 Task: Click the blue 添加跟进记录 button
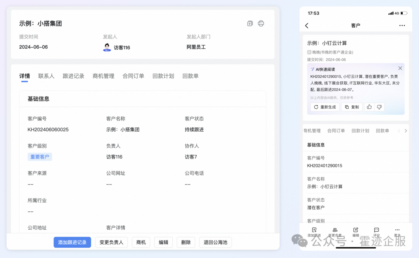tap(72, 242)
